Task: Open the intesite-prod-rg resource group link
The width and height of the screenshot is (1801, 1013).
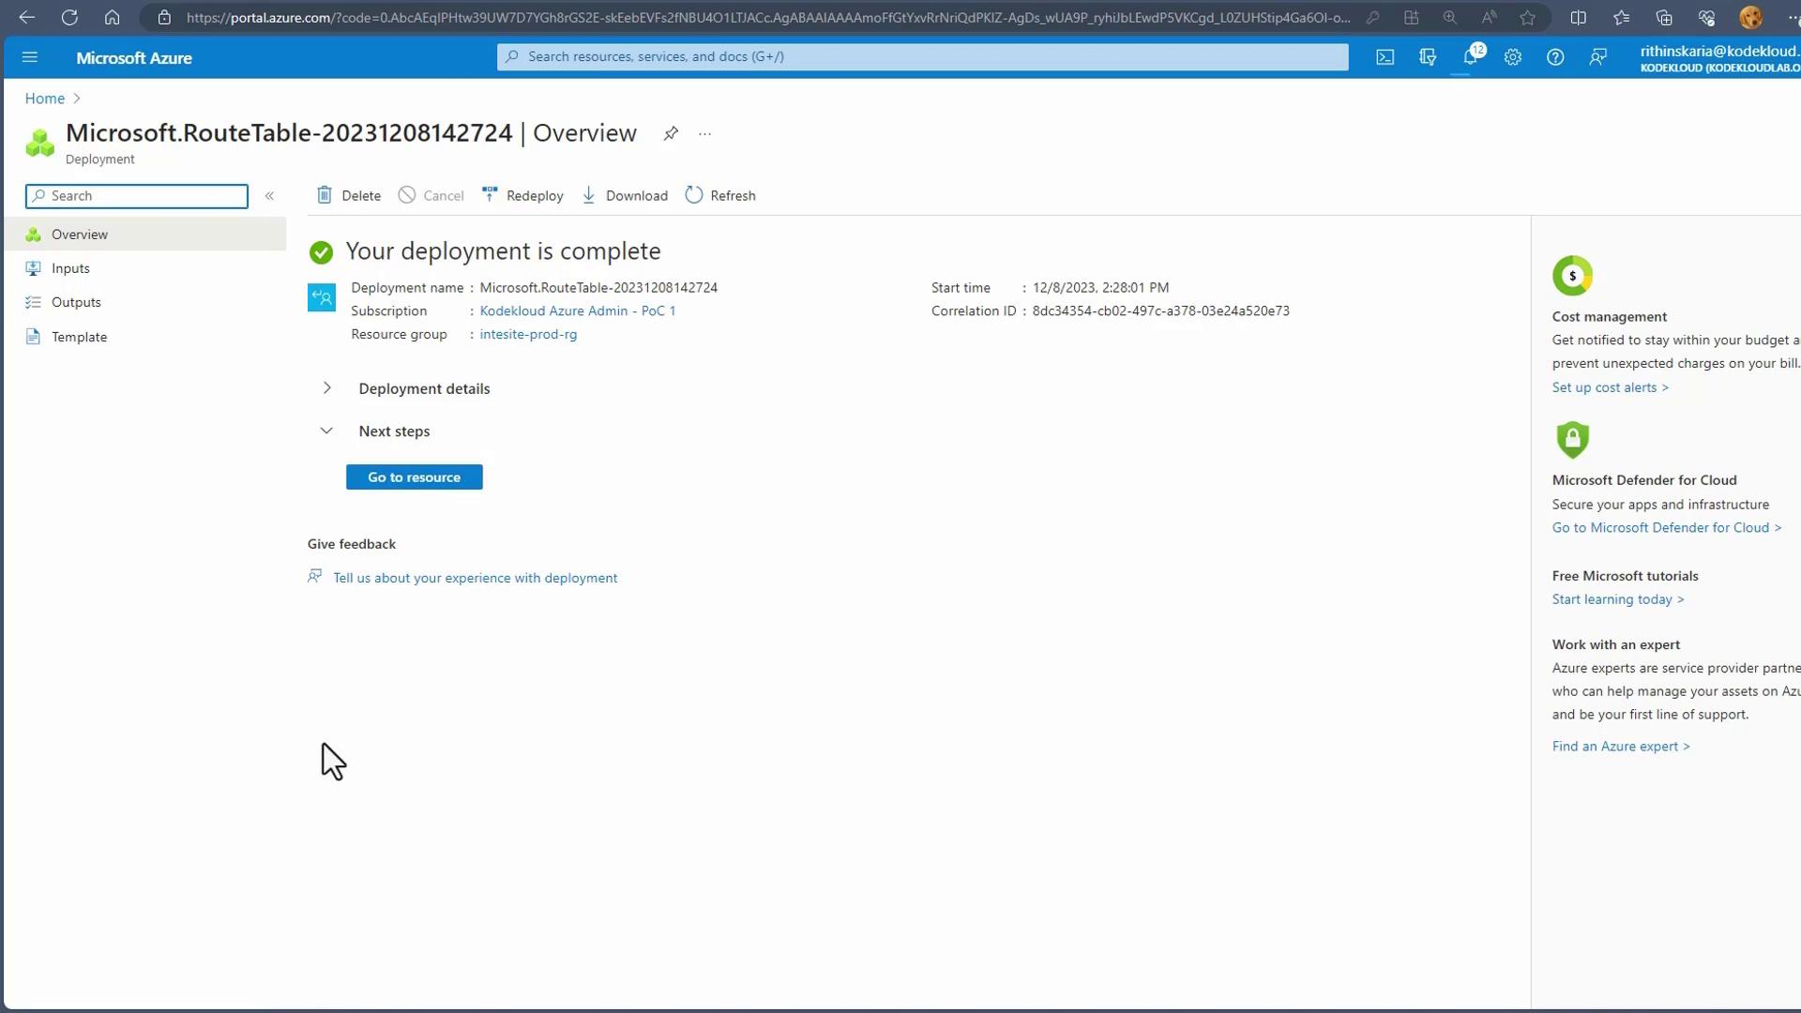Action: [528, 334]
